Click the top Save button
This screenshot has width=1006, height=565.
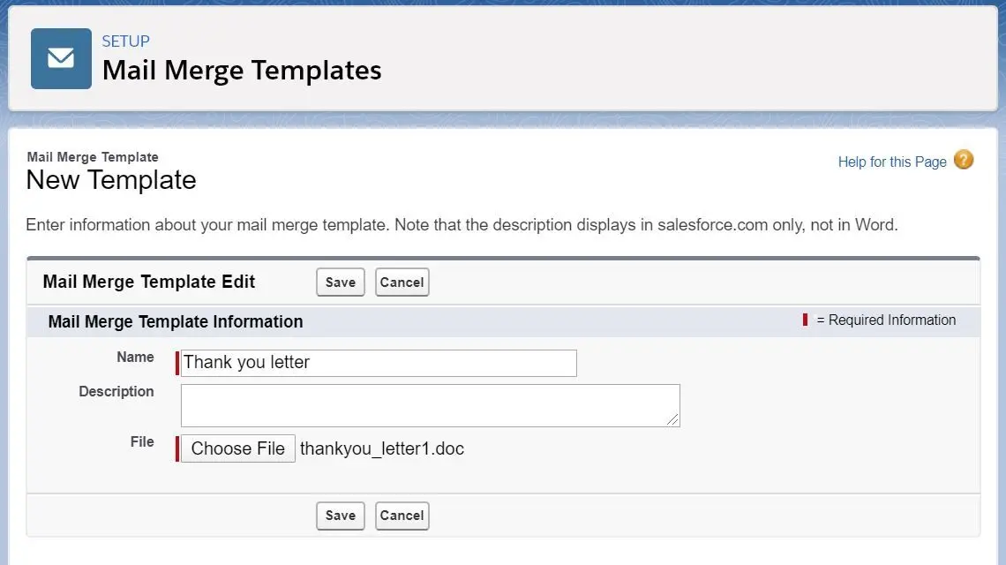tap(340, 282)
